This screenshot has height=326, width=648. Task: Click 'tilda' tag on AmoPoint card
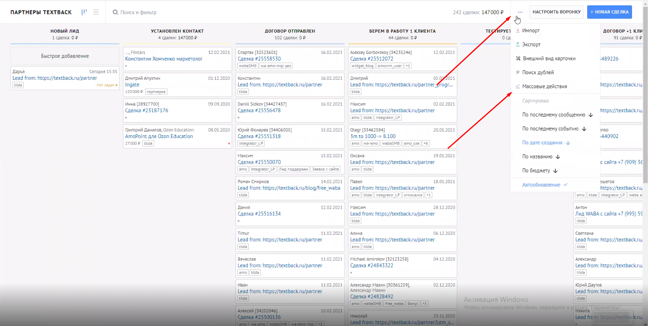point(148,143)
